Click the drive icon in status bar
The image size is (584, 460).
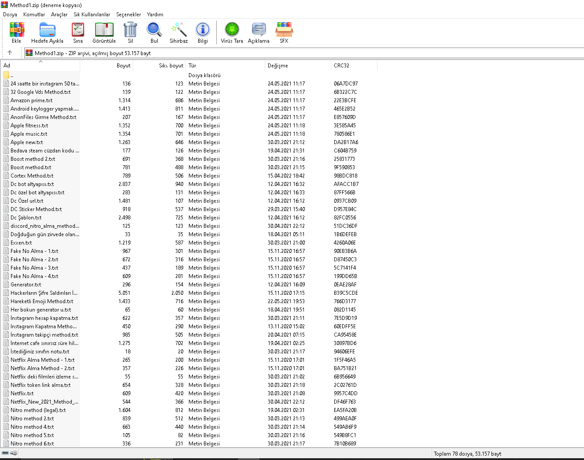pyautogui.click(x=5, y=453)
